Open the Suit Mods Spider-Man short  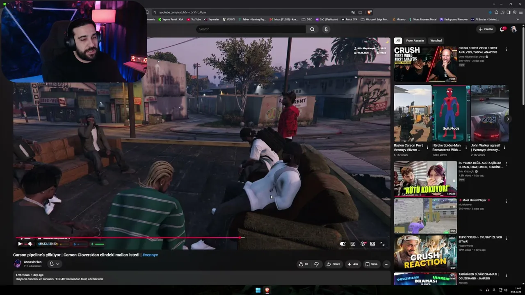(451, 113)
